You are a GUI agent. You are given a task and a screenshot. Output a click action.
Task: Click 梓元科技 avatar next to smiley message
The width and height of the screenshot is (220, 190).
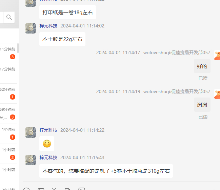[x=31, y=132]
